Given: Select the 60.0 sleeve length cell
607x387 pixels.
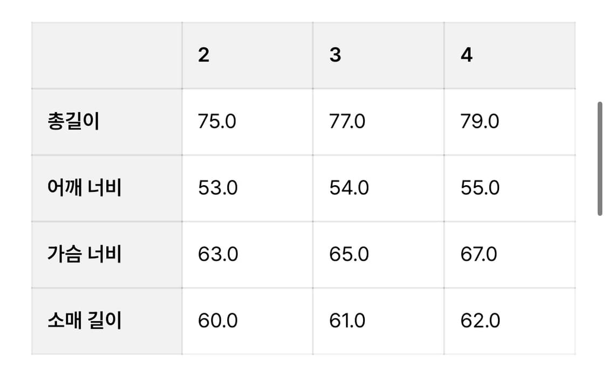Looking at the screenshot, I should pyautogui.click(x=247, y=321).
